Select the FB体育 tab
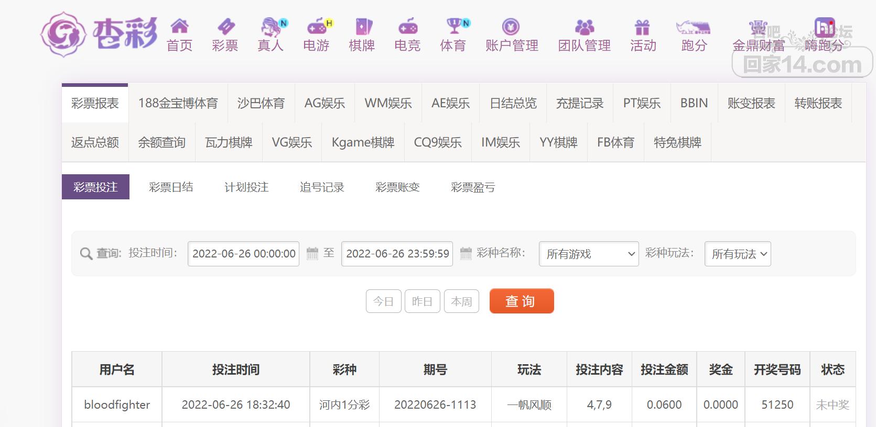This screenshot has width=876, height=427. tap(616, 142)
